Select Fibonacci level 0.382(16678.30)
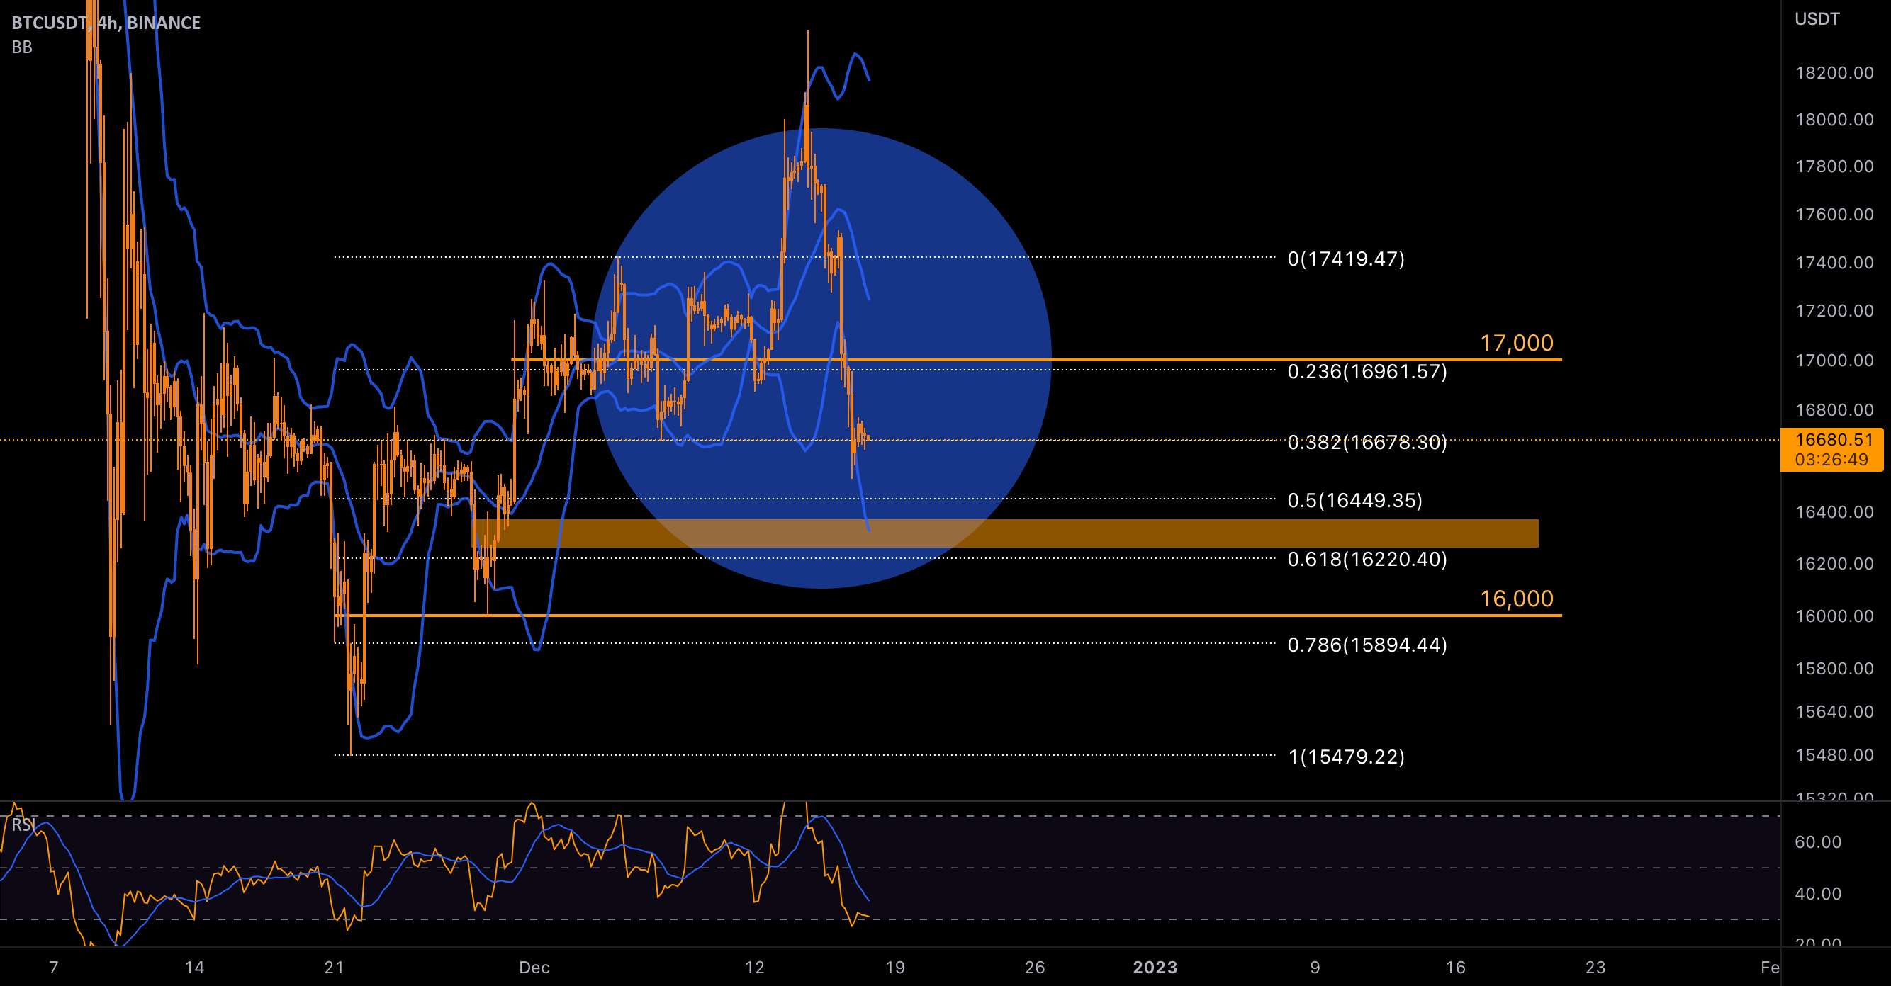This screenshot has width=1891, height=986. point(1368,443)
